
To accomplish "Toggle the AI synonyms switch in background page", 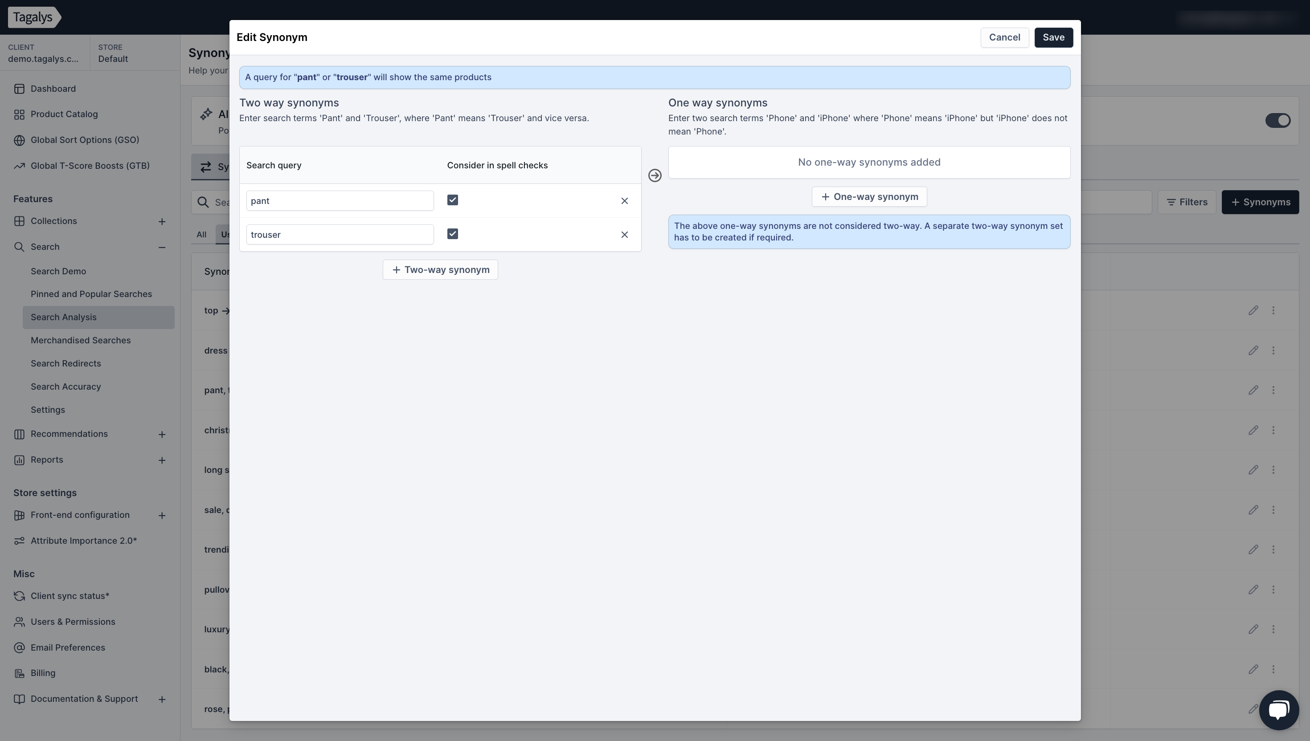I will click(x=1277, y=121).
